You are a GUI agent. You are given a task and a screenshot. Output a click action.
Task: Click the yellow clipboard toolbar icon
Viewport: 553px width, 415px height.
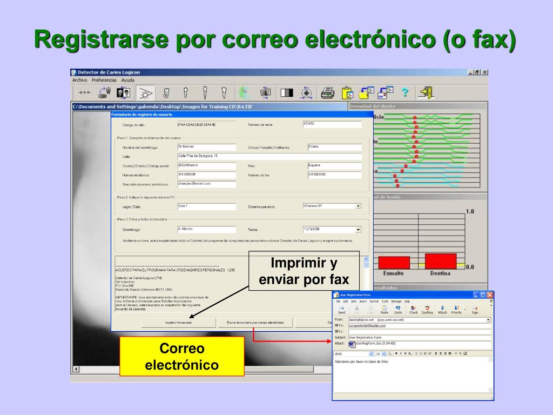point(347,93)
